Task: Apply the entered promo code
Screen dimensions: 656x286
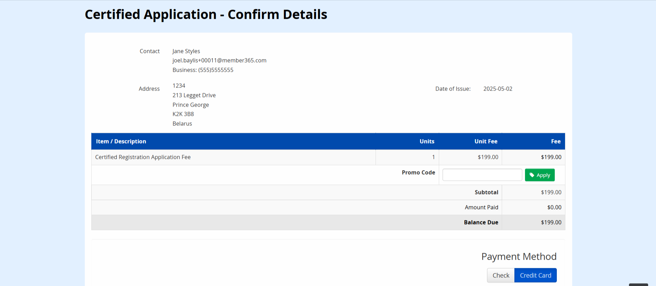Action: [540, 175]
